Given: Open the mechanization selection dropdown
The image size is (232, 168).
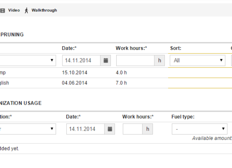Looking at the screenshot, I should [28, 129].
